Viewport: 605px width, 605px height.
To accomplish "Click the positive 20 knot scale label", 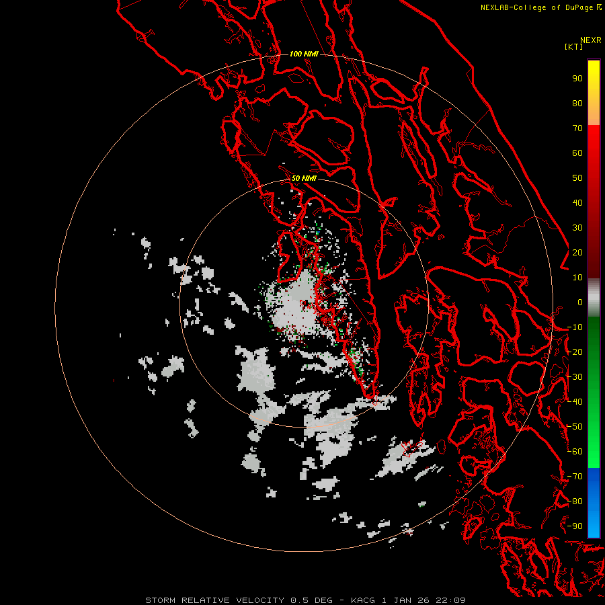I will [x=577, y=253].
